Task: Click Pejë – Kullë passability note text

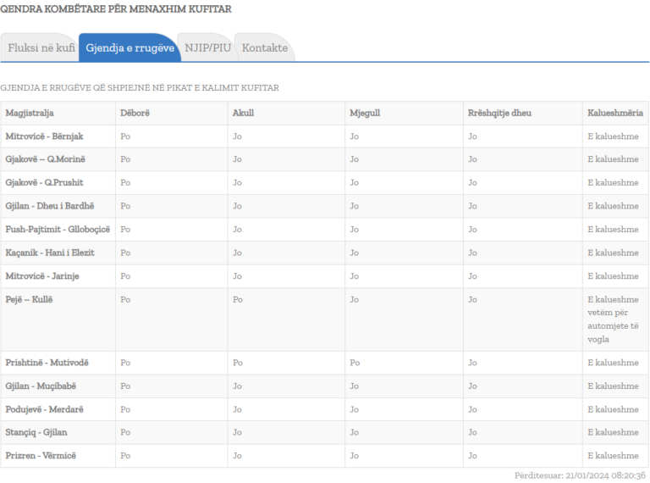Action: tap(613, 319)
